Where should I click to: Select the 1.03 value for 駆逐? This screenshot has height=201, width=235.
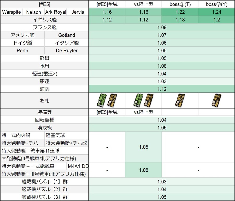click(x=162, y=82)
